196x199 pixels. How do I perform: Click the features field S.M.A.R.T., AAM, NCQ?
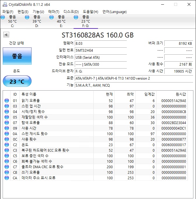coord(134,85)
